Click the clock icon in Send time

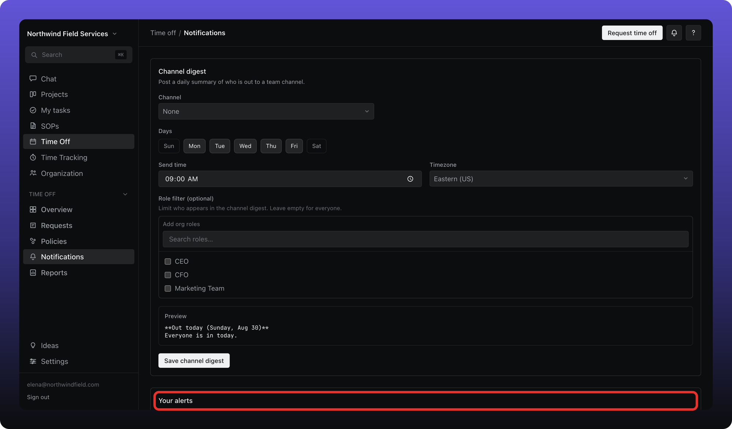(x=410, y=179)
